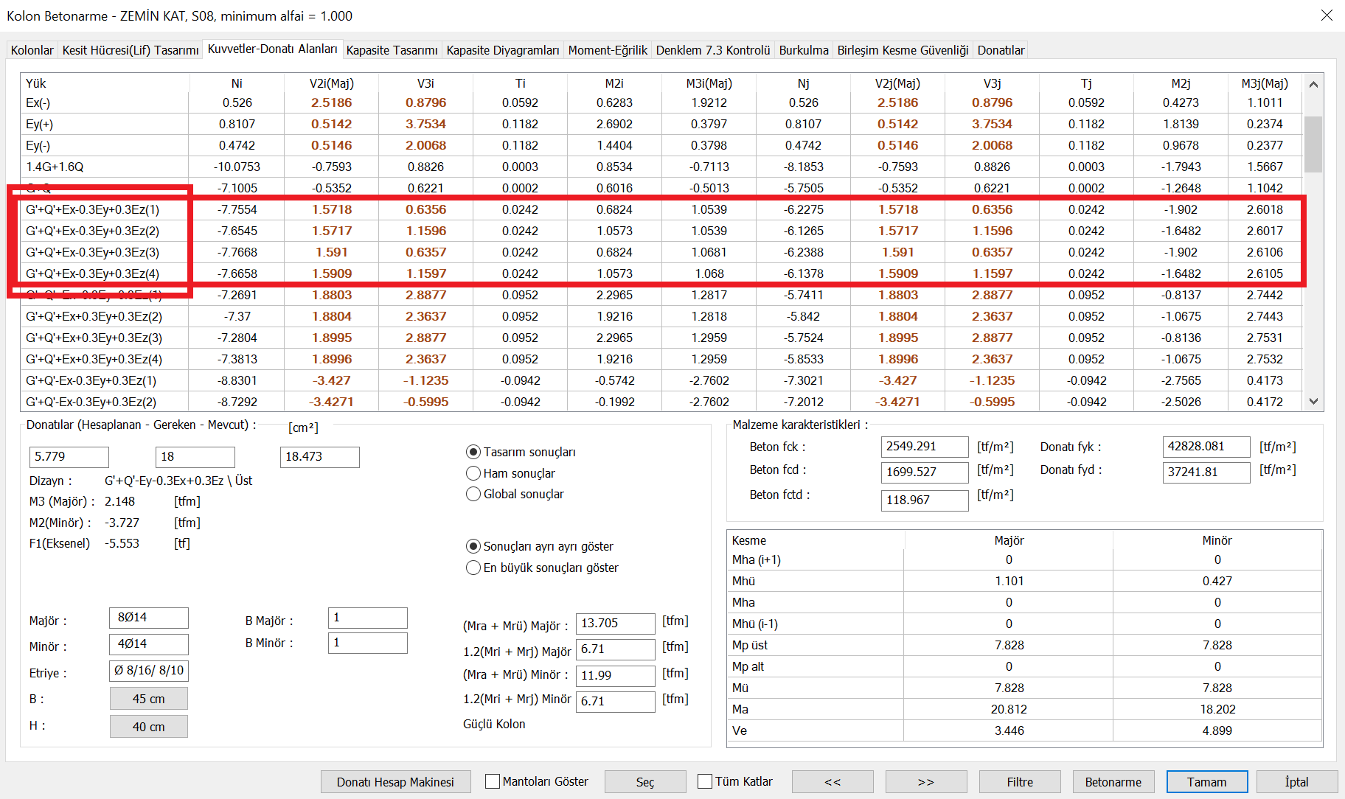The image size is (1345, 799).
Task: Click the Minör reinforcement field 4Ø14
Action: click(149, 644)
